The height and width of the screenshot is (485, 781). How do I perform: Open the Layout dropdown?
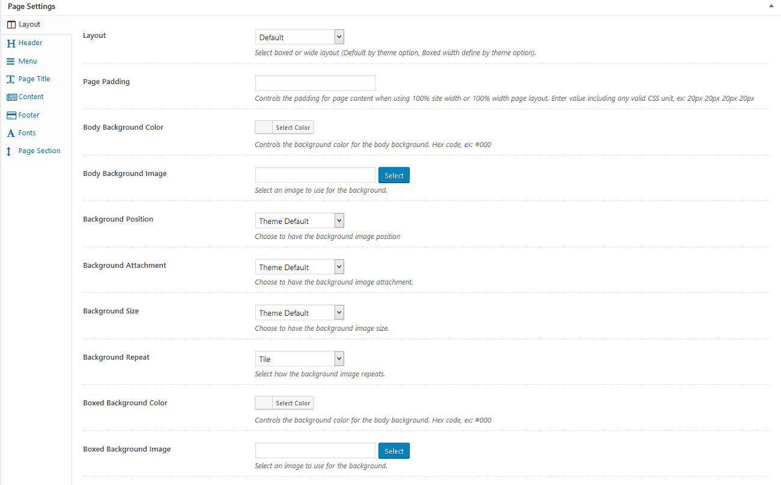[299, 37]
